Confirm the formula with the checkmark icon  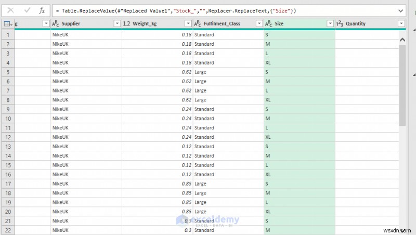click(27, 10)
